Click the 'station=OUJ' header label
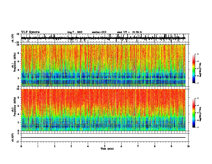212x164 pixels. click(99, 32)
